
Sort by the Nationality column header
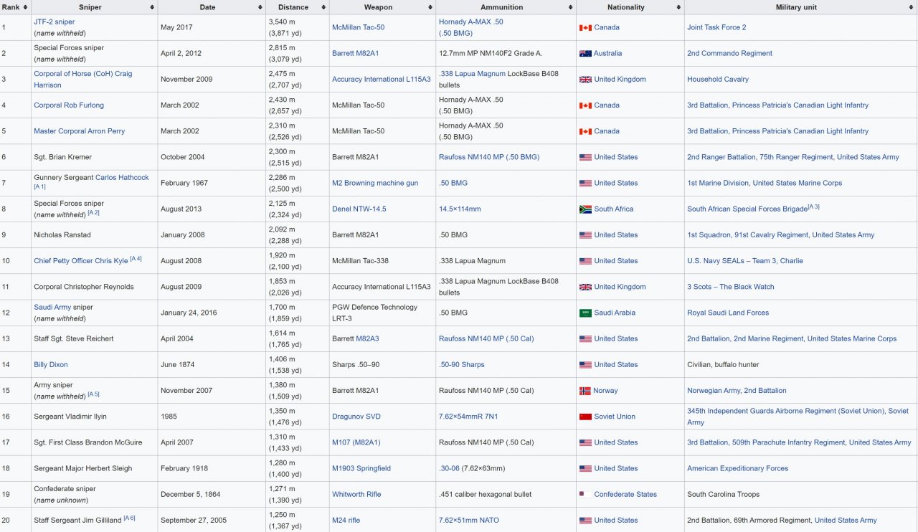point(678,7)
